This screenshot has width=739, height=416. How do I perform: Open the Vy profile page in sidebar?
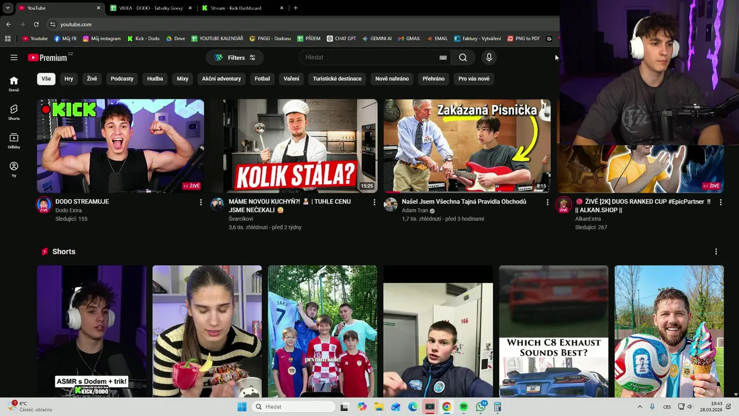[14, 169]
